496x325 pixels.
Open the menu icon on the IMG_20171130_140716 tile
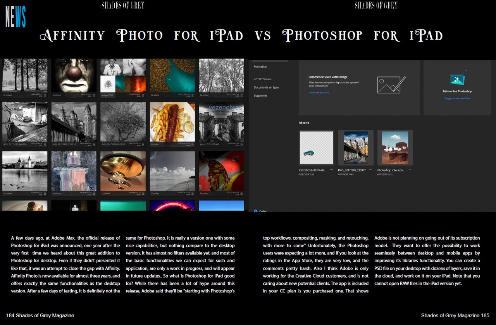point(45,144)
